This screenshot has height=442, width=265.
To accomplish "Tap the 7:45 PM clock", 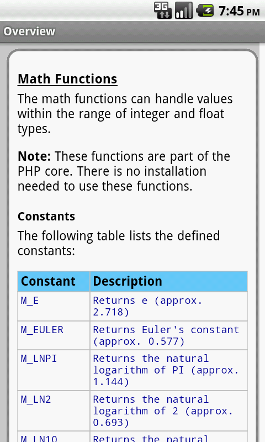I will [239, 11].
